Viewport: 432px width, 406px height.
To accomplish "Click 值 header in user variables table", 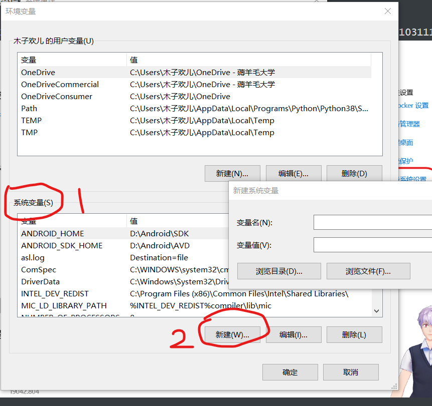I will point(249,60).
